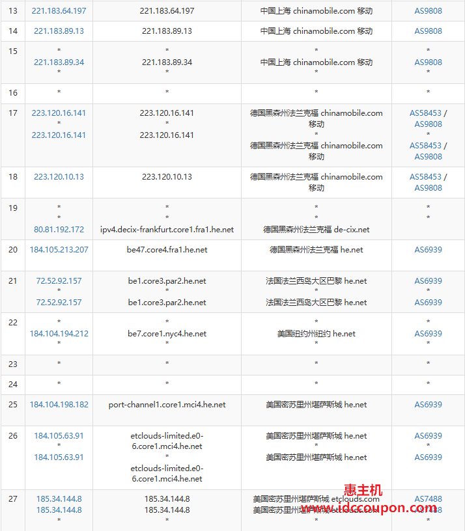
Task: Open the AS6939 link in hop 20 row
Action: coord(429,250)
